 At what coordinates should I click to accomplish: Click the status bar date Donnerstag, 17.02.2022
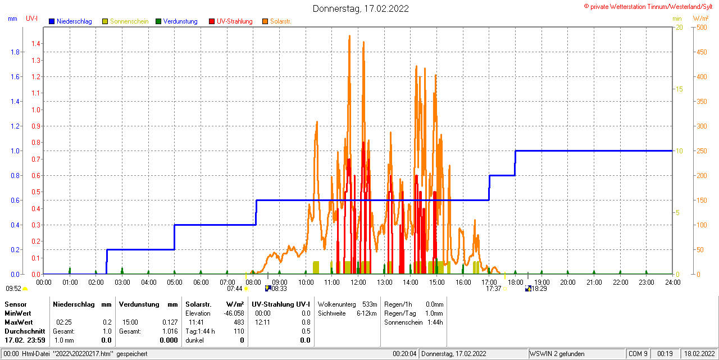(x=454, y=354)
